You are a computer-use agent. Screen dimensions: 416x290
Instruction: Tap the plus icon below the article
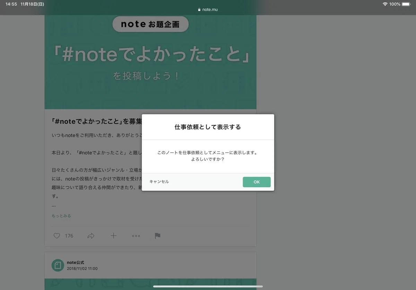[113, 236]
